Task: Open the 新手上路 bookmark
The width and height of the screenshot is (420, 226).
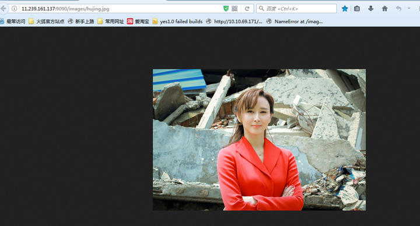Action: coord(81,22)
